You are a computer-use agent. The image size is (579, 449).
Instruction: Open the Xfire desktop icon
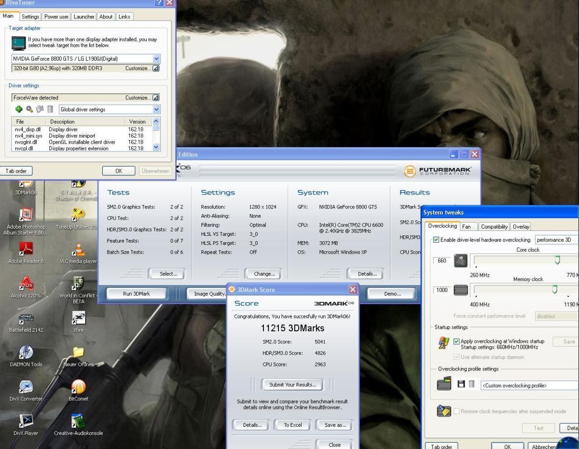click(79, 317)
